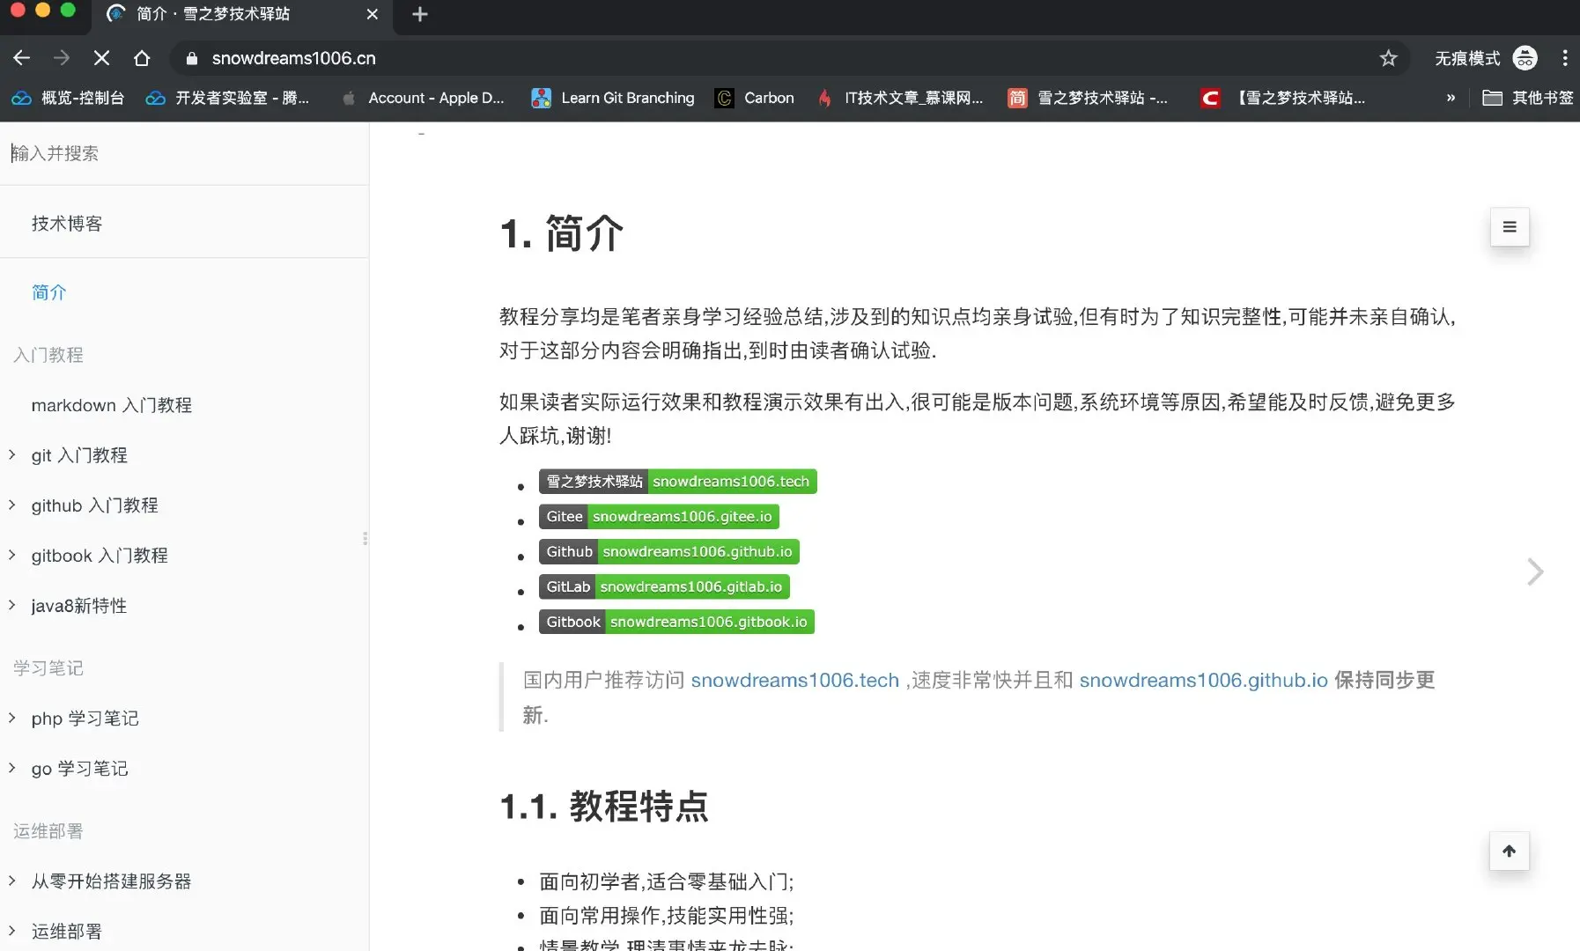This screenshot has height=951, width=1580.
Task: Click the back-to-top arrow button
Action: (1508, 851)
